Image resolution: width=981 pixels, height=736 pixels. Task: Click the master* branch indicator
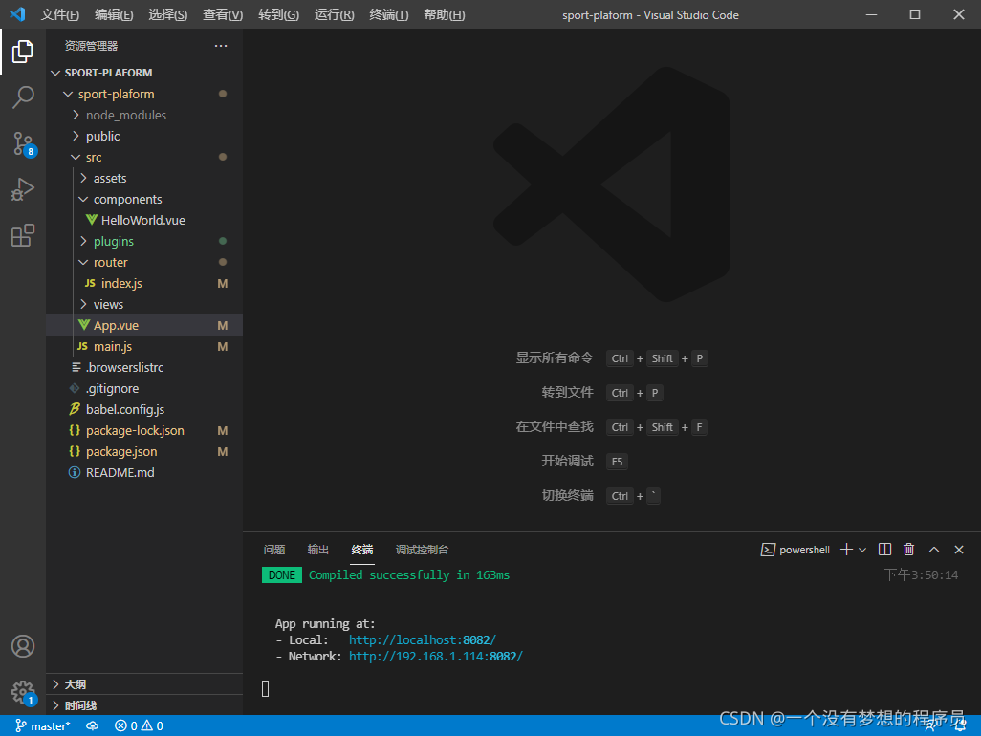click(42, 725)
